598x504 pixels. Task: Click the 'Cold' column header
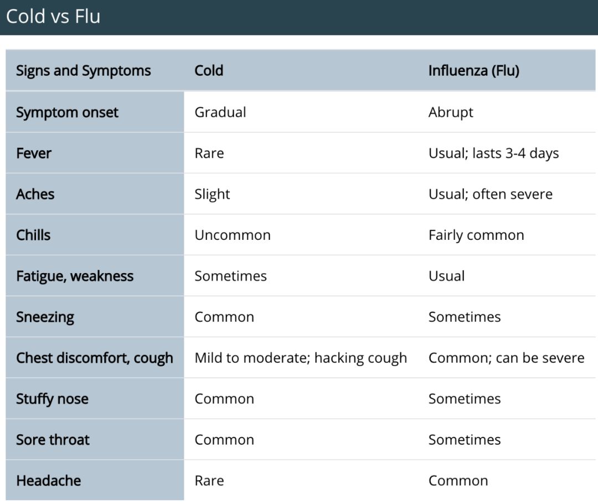coord(209,70)
